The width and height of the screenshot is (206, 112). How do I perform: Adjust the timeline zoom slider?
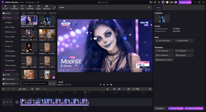click(x=142, y=89)
